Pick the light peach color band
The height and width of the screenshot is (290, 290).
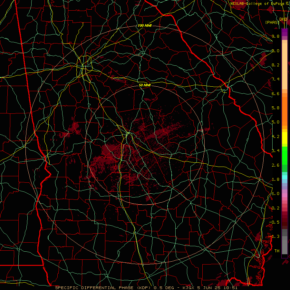(x=285, y=67)
